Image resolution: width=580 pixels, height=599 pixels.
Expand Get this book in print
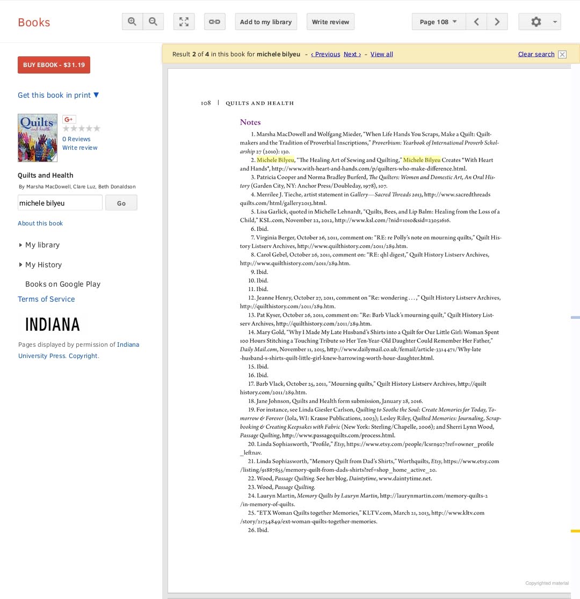tap(58, 95)
